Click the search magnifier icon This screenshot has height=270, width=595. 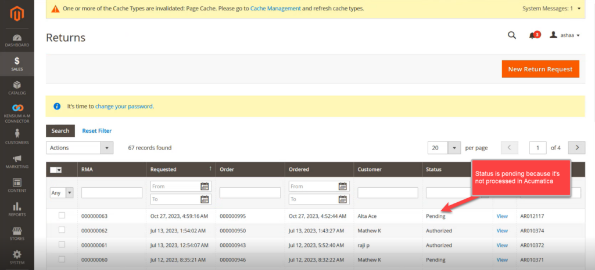pos(512,35)
